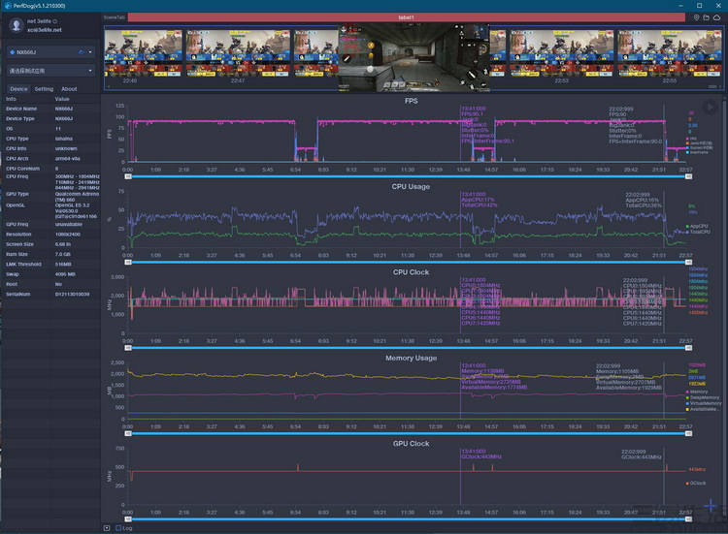Click the blue plus icon at bottom right
The image size is (728, 534).
711,506
